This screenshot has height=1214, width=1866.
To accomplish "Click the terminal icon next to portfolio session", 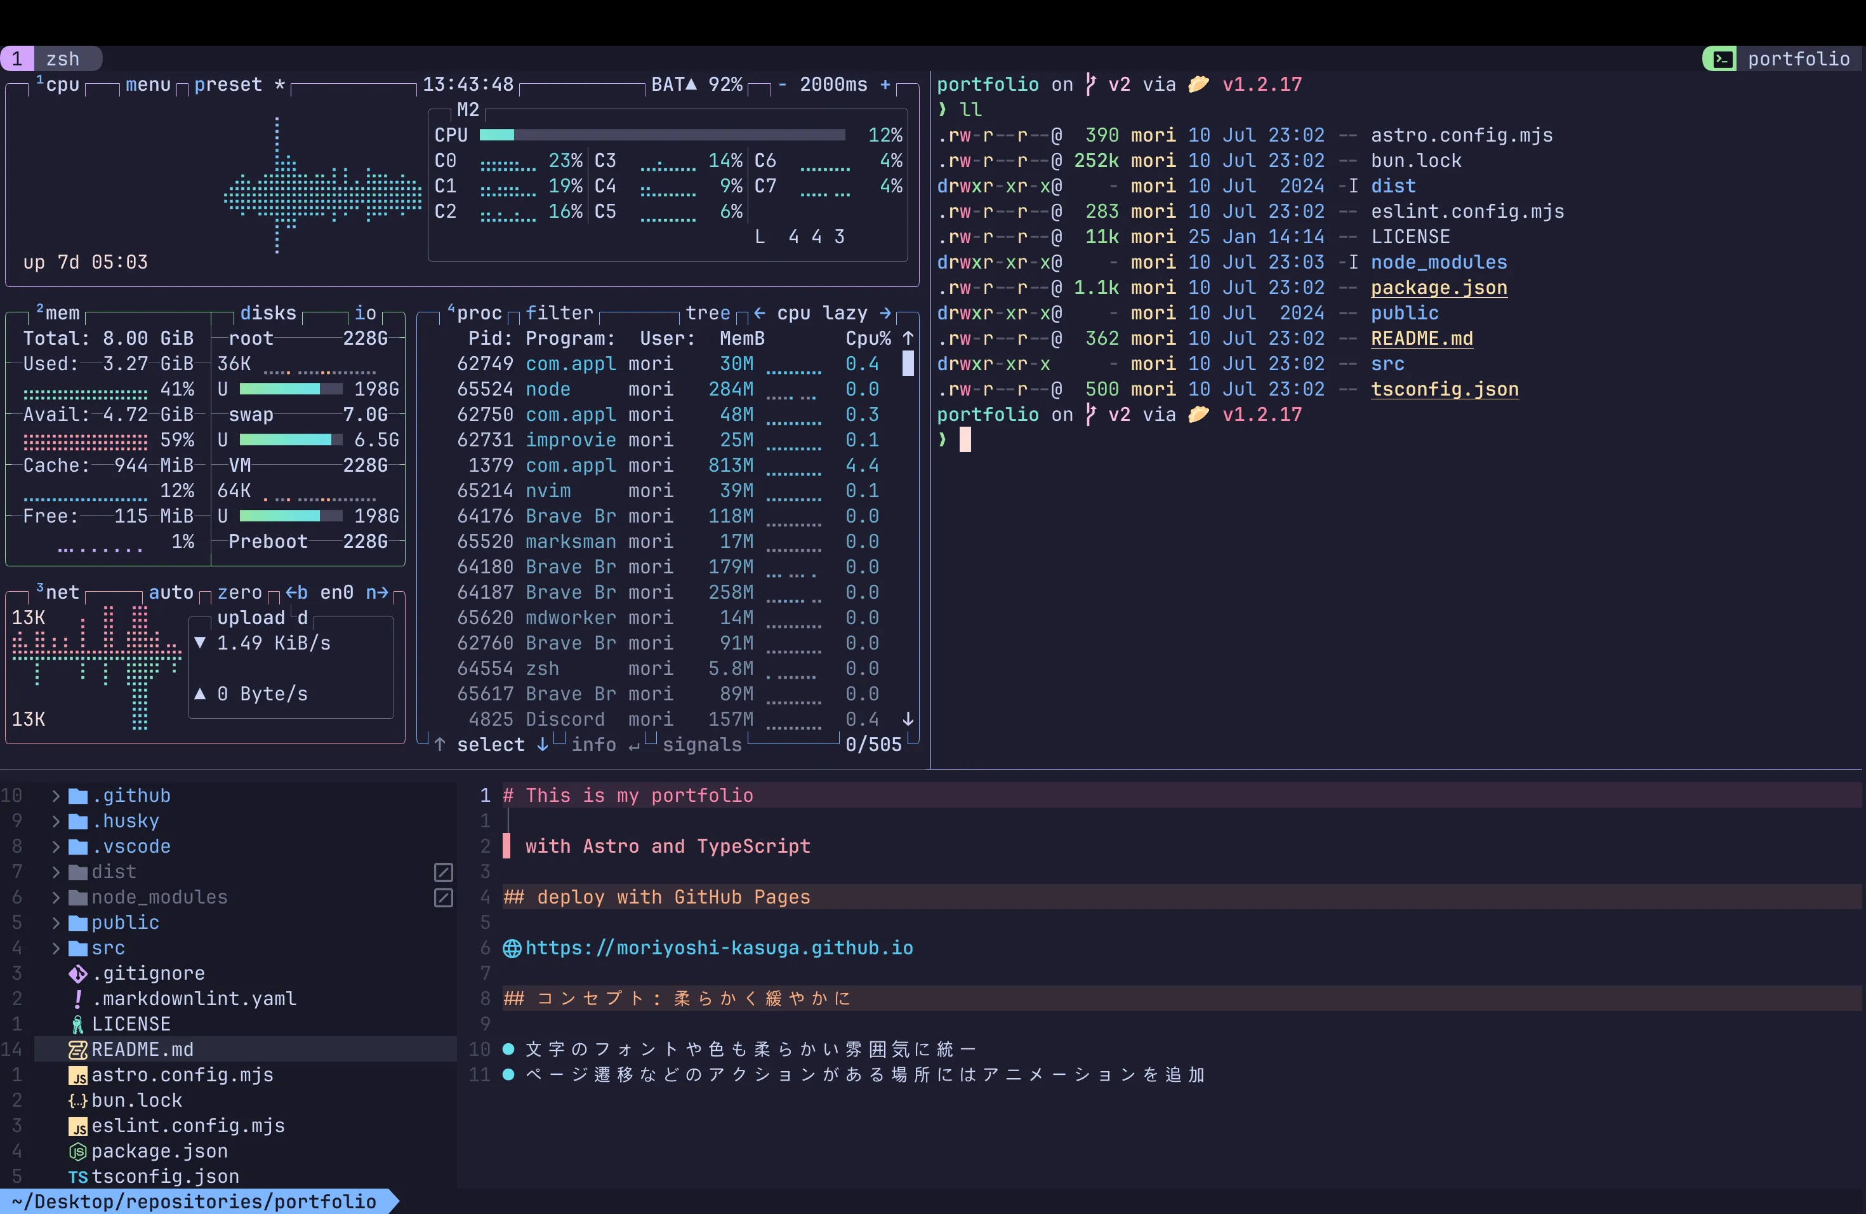I will click(x=1722, y=59).
